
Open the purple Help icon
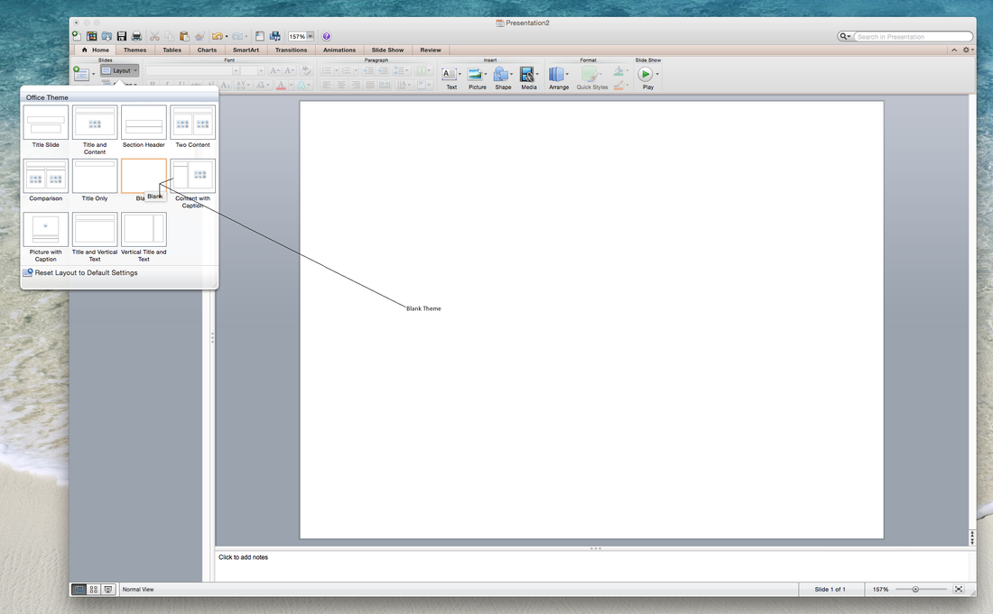click(x=327, y=36)
